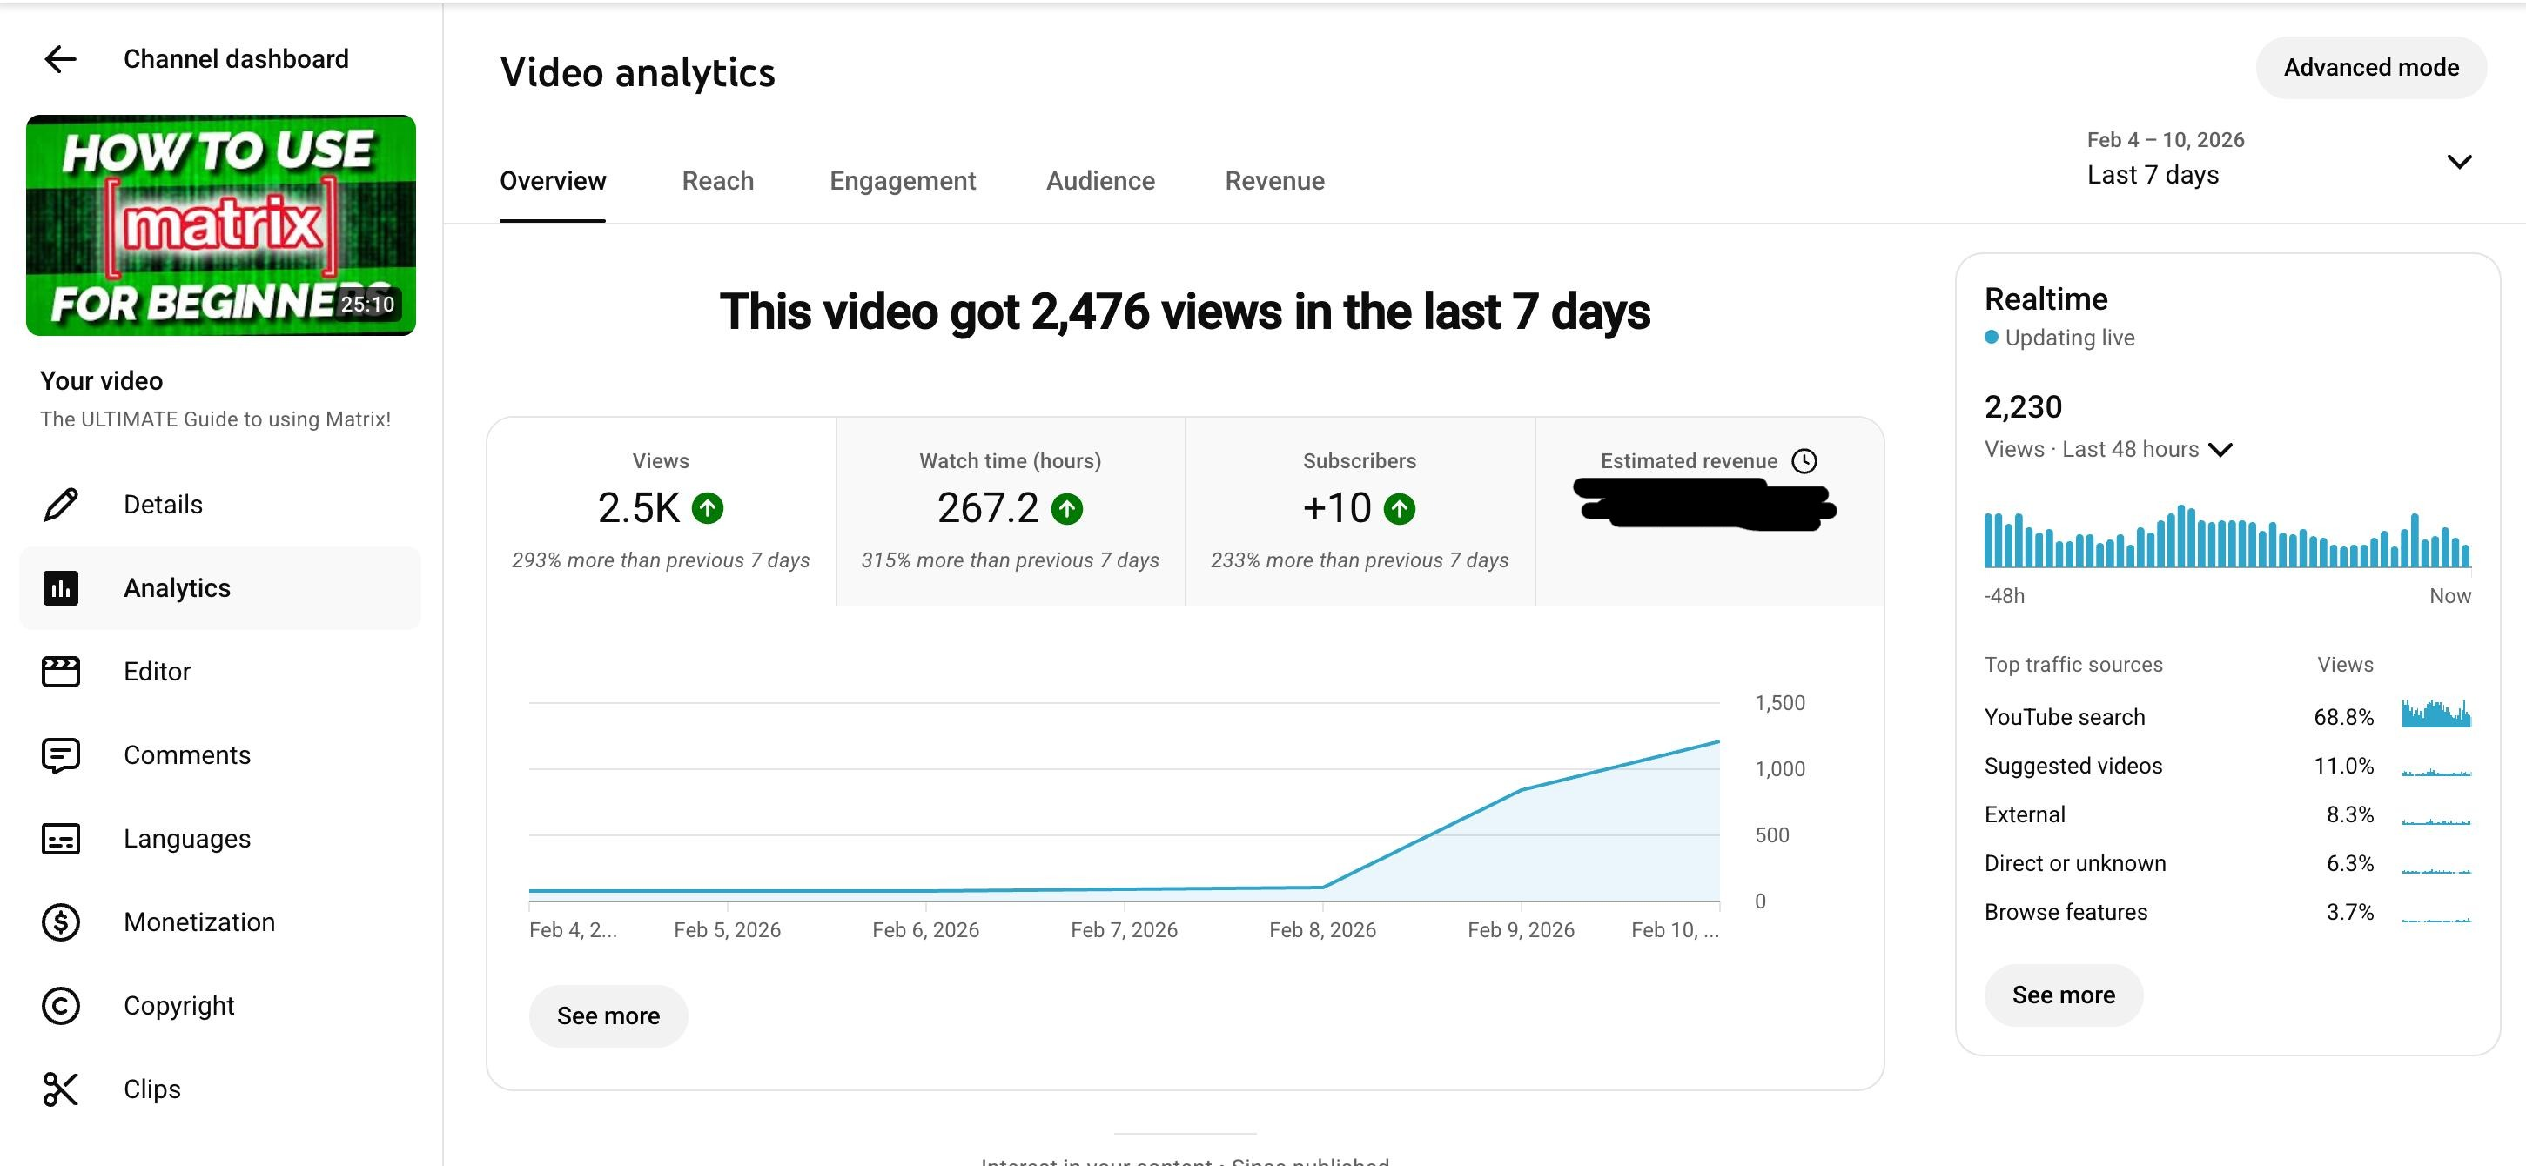Viewport: 2526px width, 1166px height.
Task: Open Clips via the scissors icon
Action: pyautogui.click(x=61, y=1089)
